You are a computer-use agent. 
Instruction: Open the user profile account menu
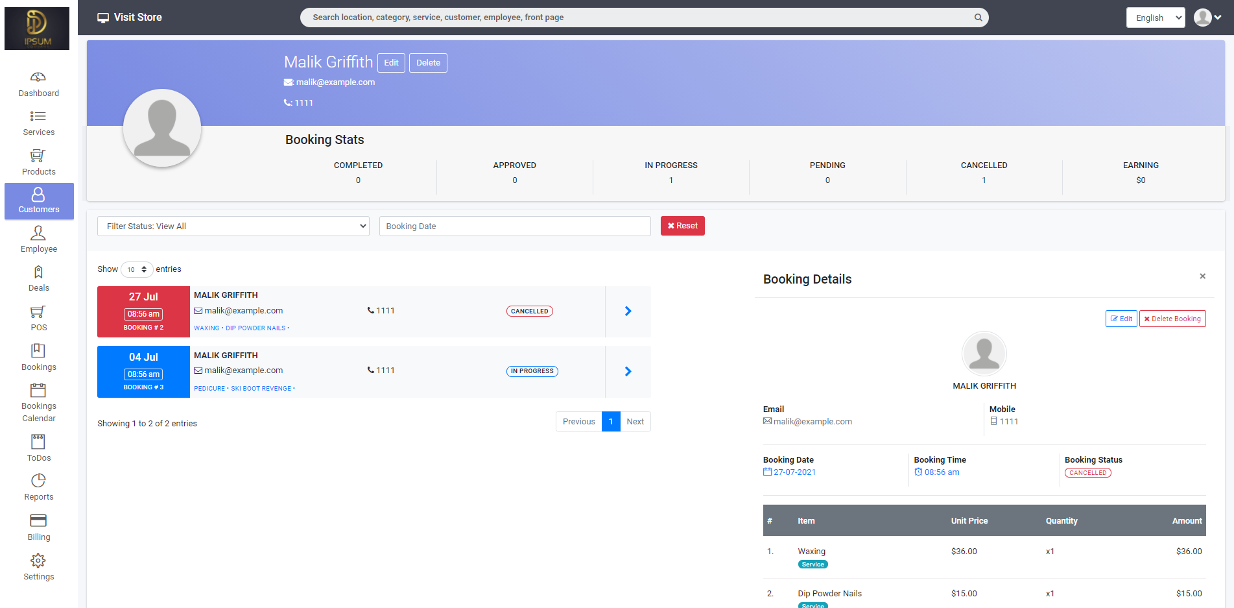tap(1206, 17)
